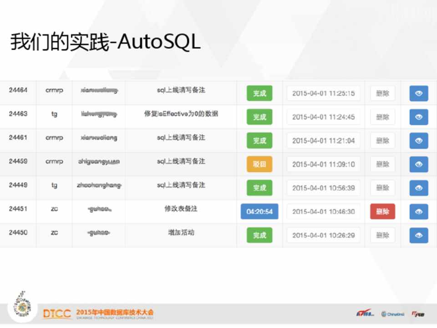
Task: Select the 2015-04-01 11:25:15 timestamp field
Action: [323, 93]
